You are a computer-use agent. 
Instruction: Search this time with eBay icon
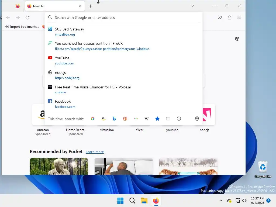(x=136, y=119)
